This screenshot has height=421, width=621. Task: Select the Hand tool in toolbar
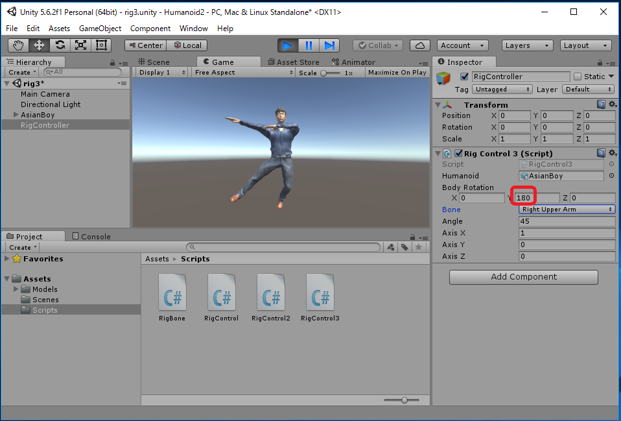(18, 45)
